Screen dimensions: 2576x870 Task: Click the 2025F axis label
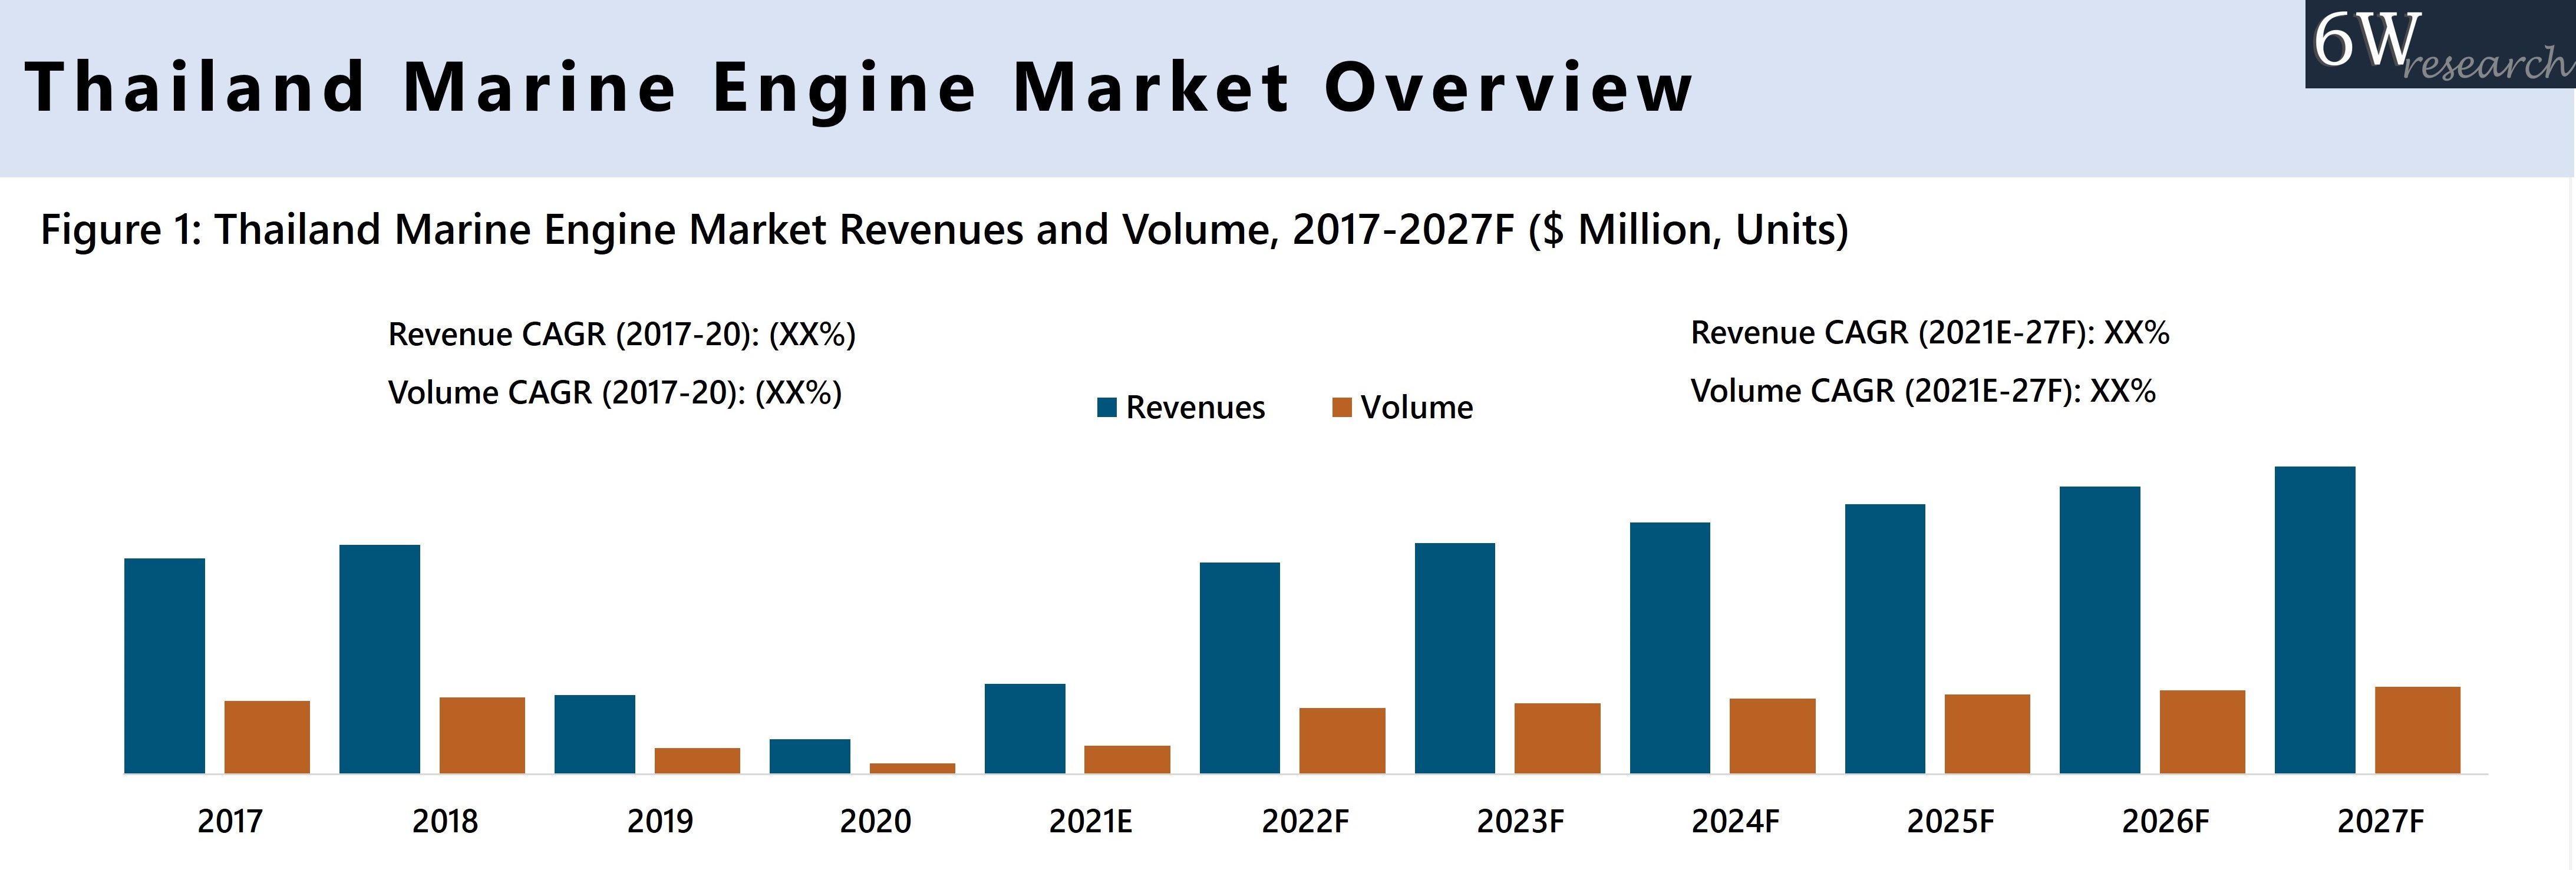1950,821
